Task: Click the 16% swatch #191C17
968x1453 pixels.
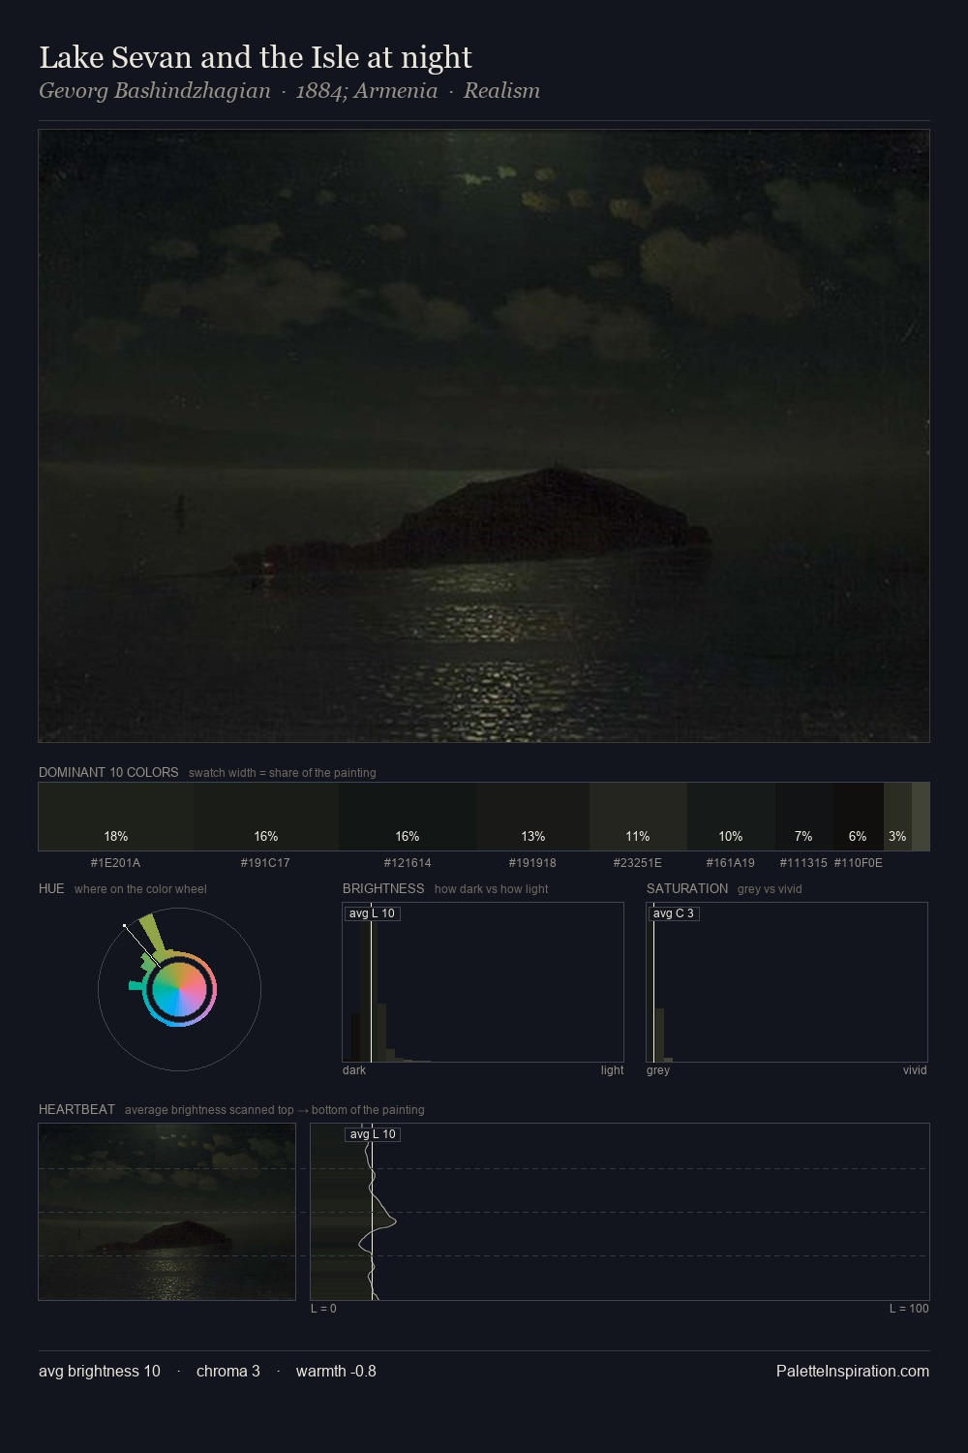Action: pos(266,817)
